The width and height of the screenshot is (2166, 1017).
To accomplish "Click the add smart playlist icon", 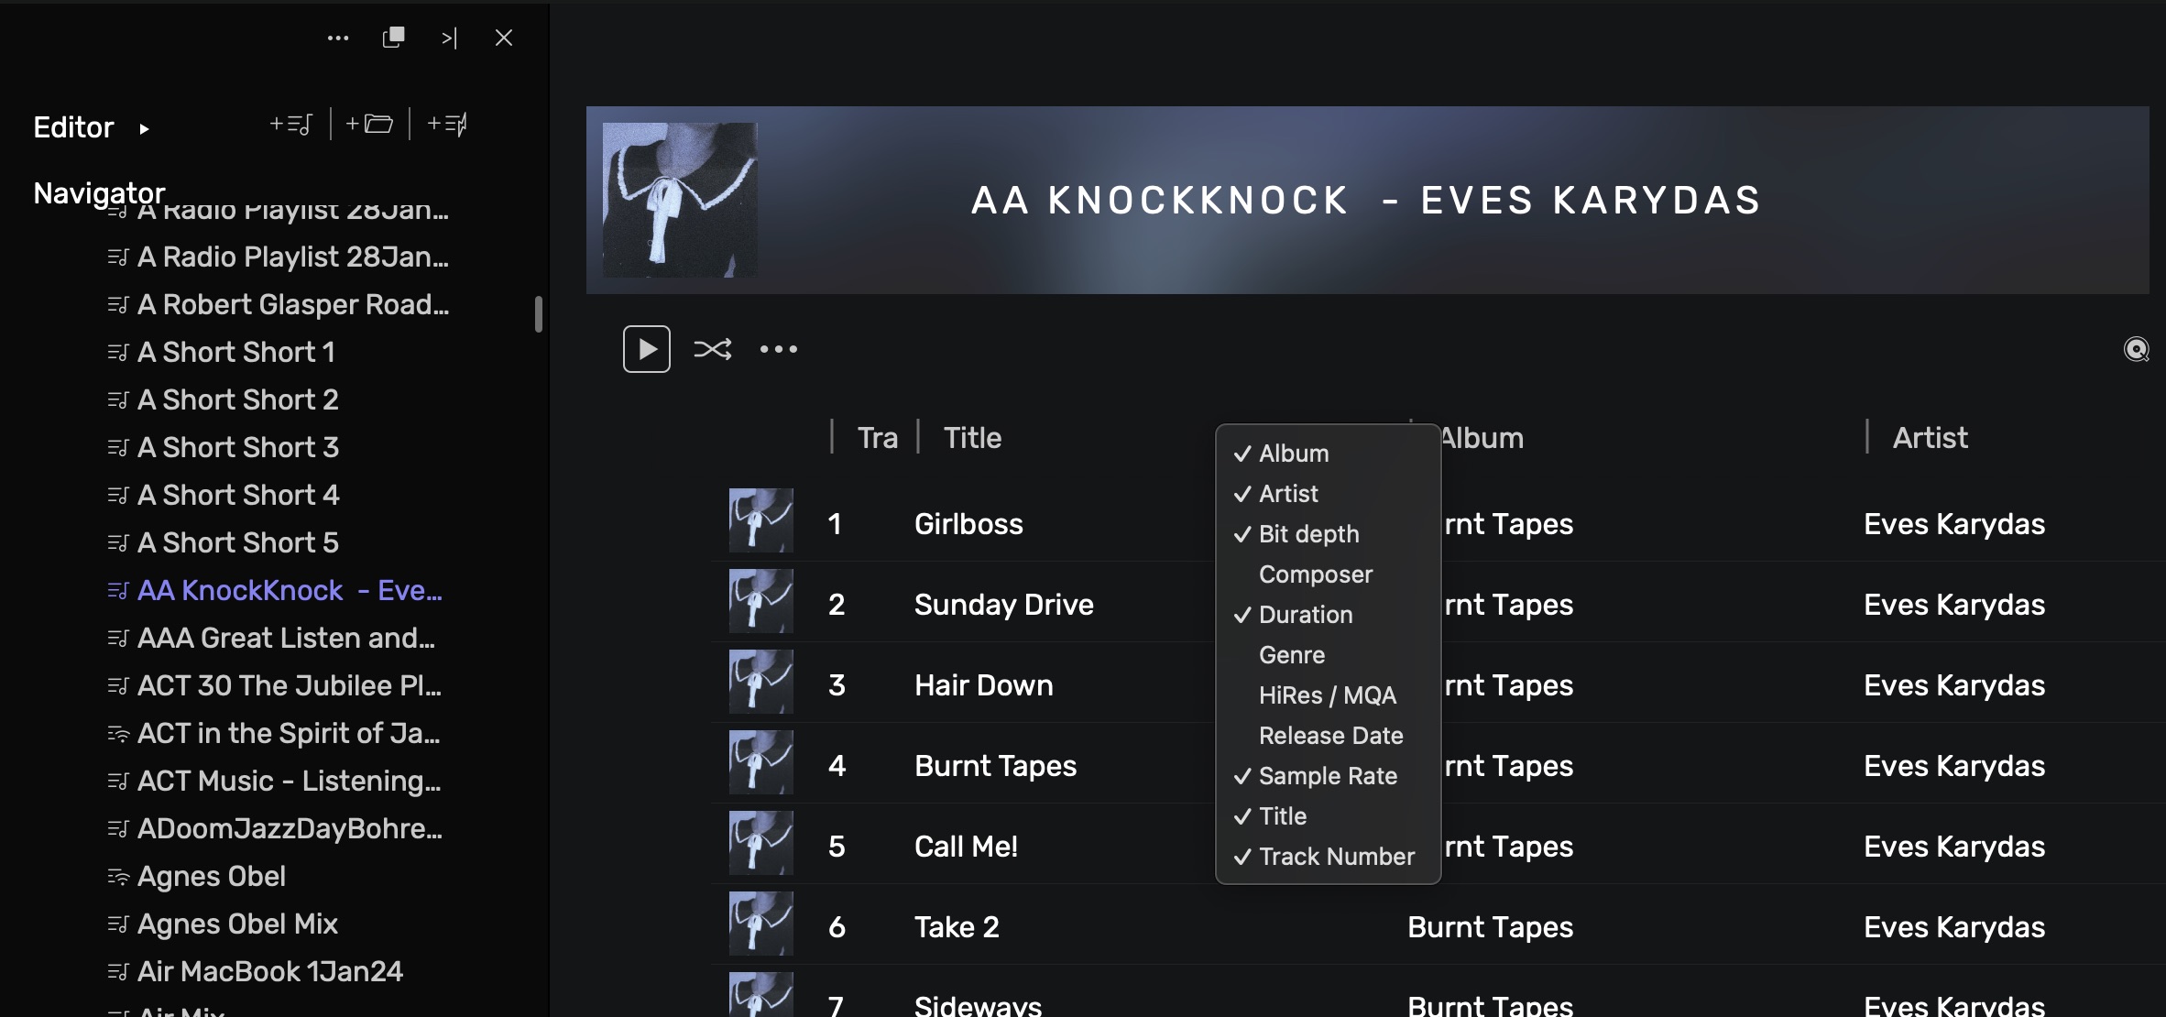I will pos(448,125).
